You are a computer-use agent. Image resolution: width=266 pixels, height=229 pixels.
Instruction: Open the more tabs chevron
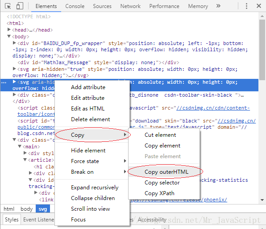[218, 6]
